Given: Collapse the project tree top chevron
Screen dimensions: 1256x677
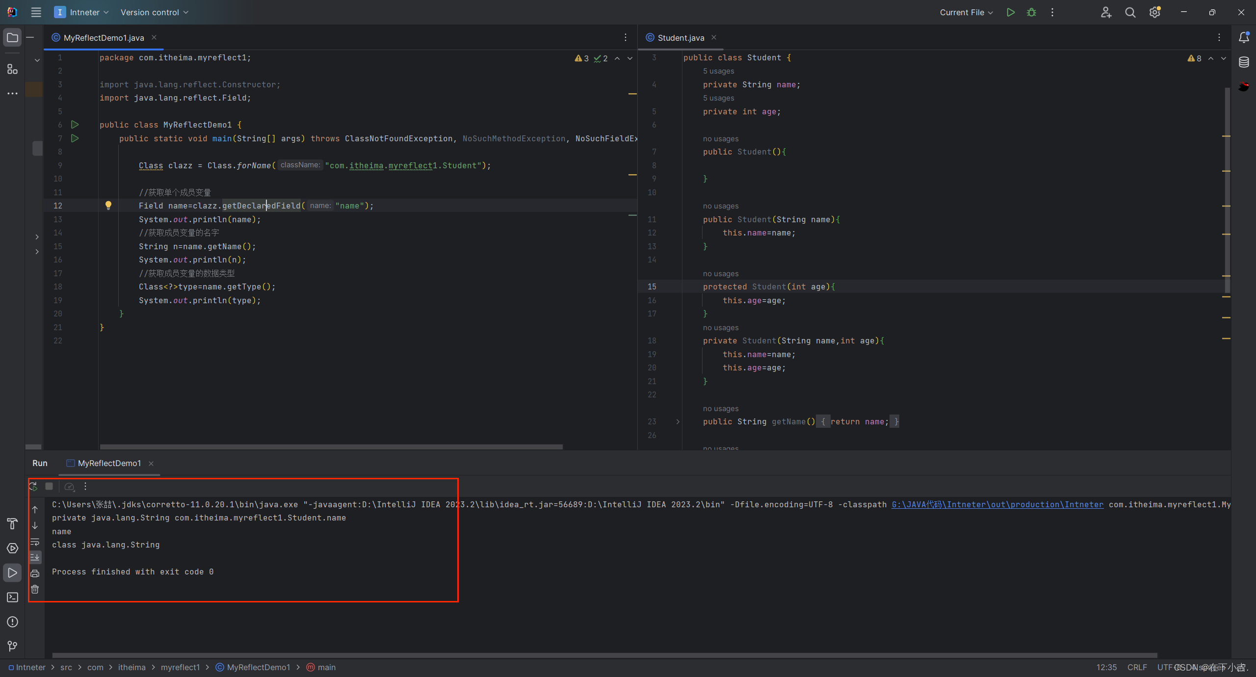Looking at the screenshot, I should click(x=37, y=60).
